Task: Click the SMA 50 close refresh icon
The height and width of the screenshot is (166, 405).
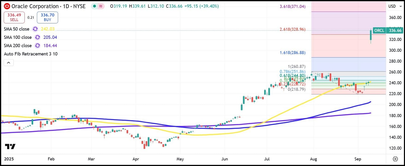Action: point(35,29)
